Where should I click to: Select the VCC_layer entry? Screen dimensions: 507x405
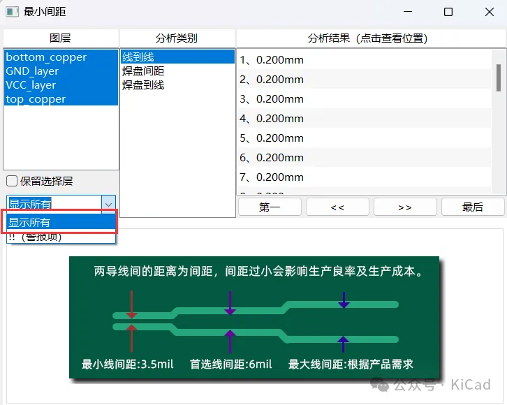pos(61,84)
